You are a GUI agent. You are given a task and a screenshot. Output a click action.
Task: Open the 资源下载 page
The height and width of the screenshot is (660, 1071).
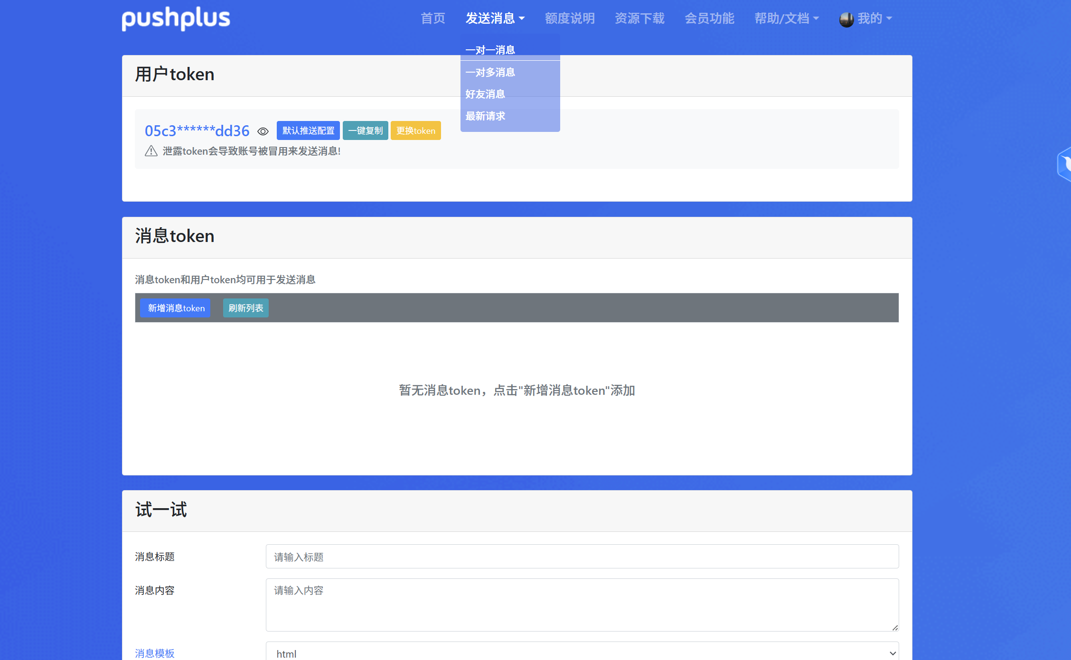(639, 19)
